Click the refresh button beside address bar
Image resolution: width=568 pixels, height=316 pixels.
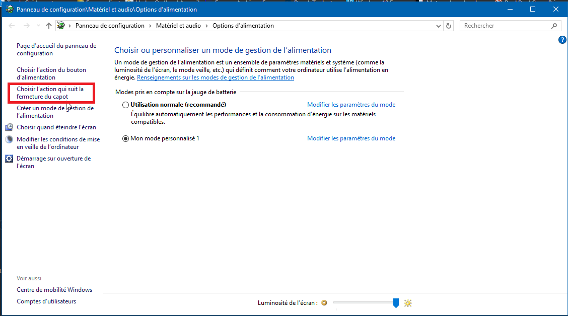(x=449, y=26)
